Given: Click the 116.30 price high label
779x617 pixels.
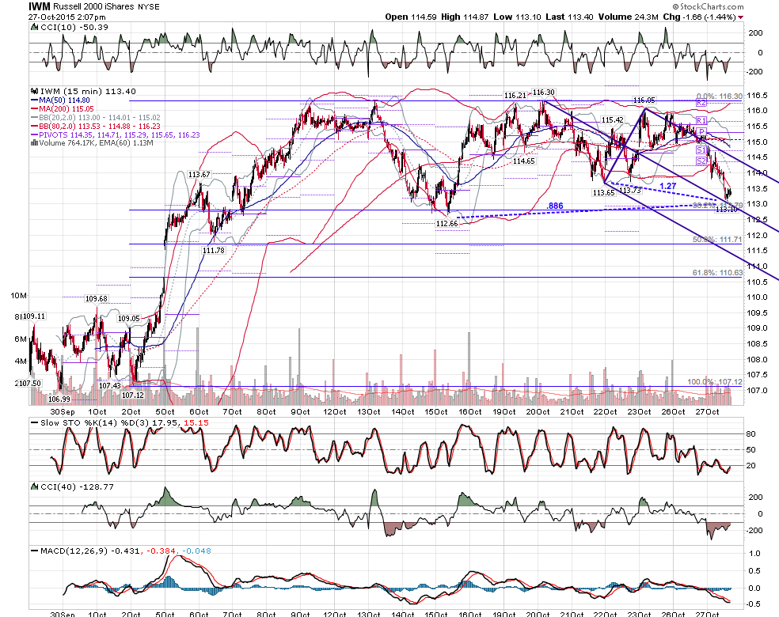Looking at the screenshot, I should [544, 93].
